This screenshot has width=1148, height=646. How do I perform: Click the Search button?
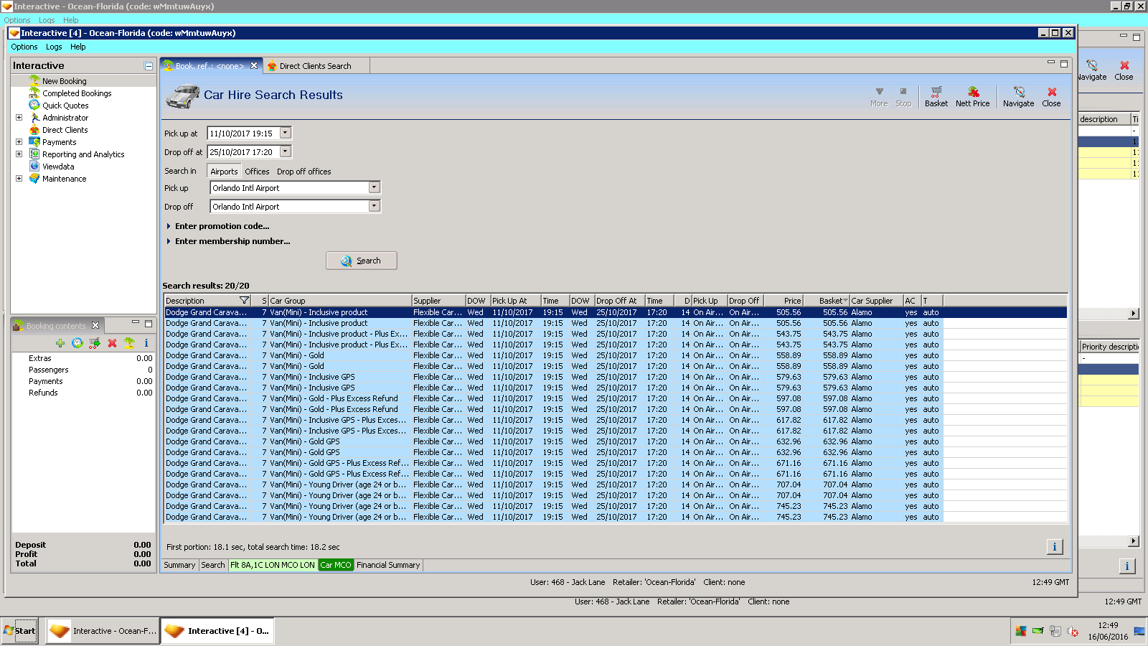click(362, 261)
